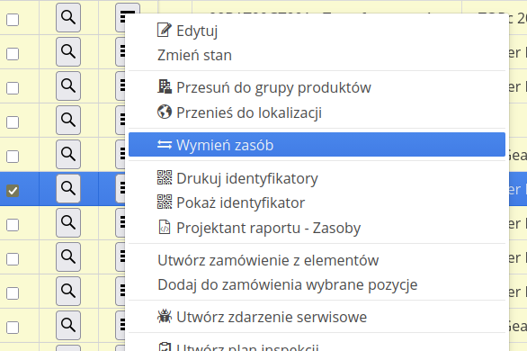Select the Zmień stan menu entry

pyautogui.click(x=317, y=55)
